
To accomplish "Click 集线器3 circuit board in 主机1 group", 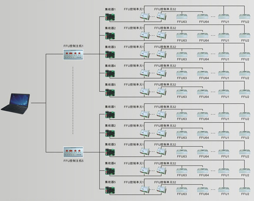I will (110, 55).
